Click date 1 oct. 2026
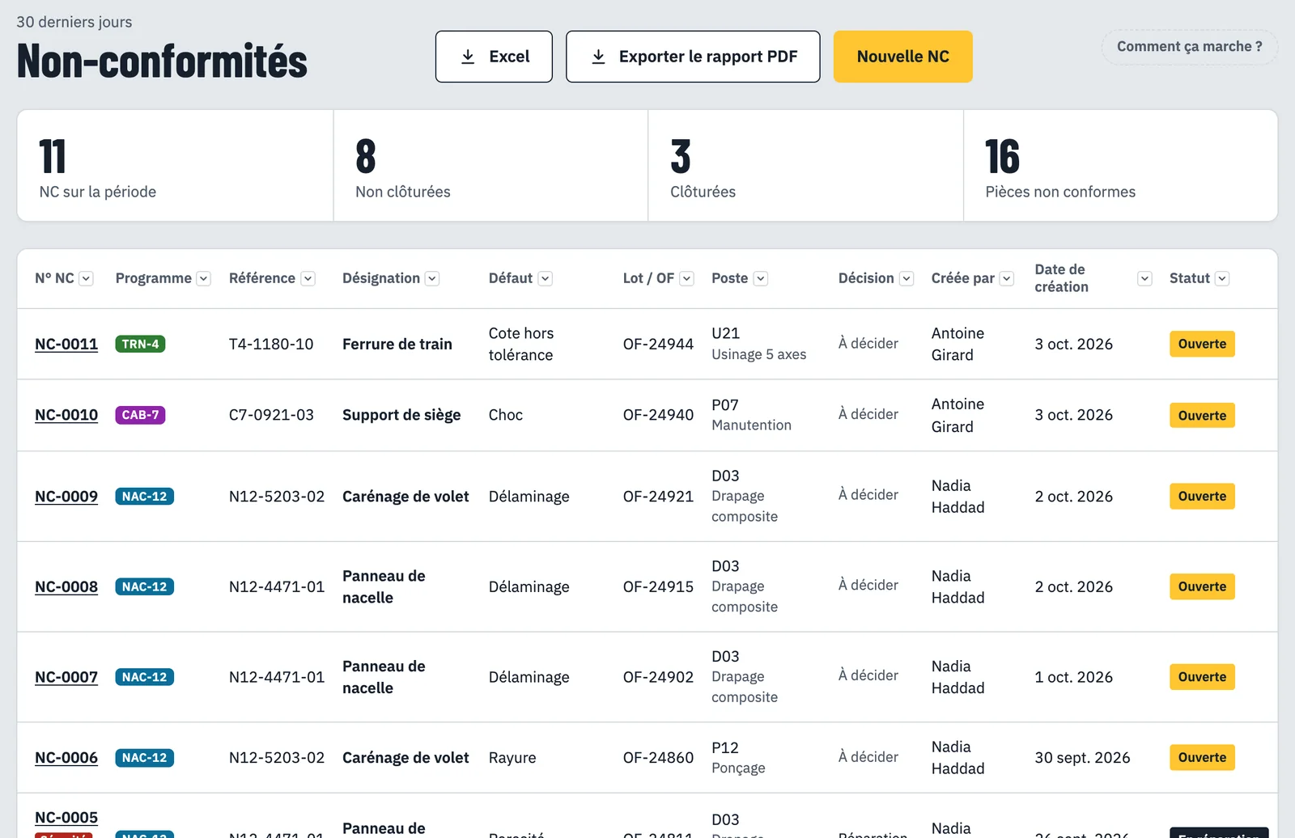The image size is (1295, 838). [1073, 677]
